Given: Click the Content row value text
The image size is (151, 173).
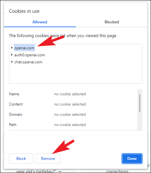Looking at the screenshot, I should pyautogui.click(x=70, y=104).
